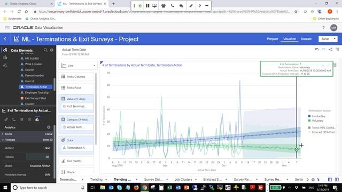The height and width of the screenshot is (192, 342).
Task: Click the Actual Term Date filter
Action: [x=75, y=52]
